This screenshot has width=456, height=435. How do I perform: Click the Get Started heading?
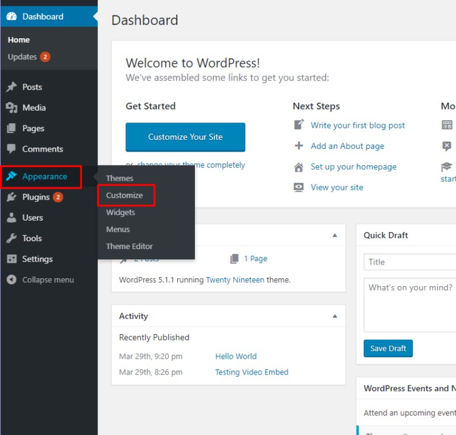[x=150, y=106]
